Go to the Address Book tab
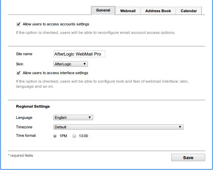 click(x=158, y=11)
